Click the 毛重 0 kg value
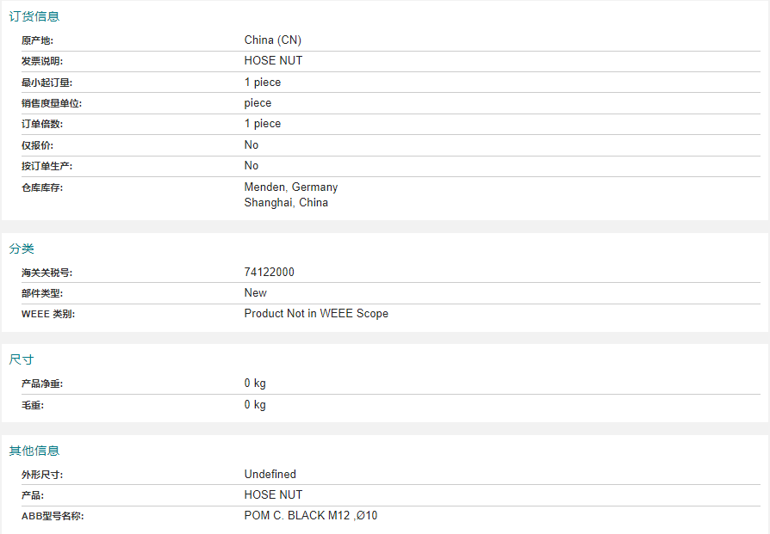The image size is (770, 534). point(255,404)
